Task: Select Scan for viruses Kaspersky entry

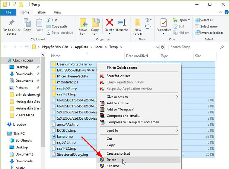Action: [x=118, y=76]
